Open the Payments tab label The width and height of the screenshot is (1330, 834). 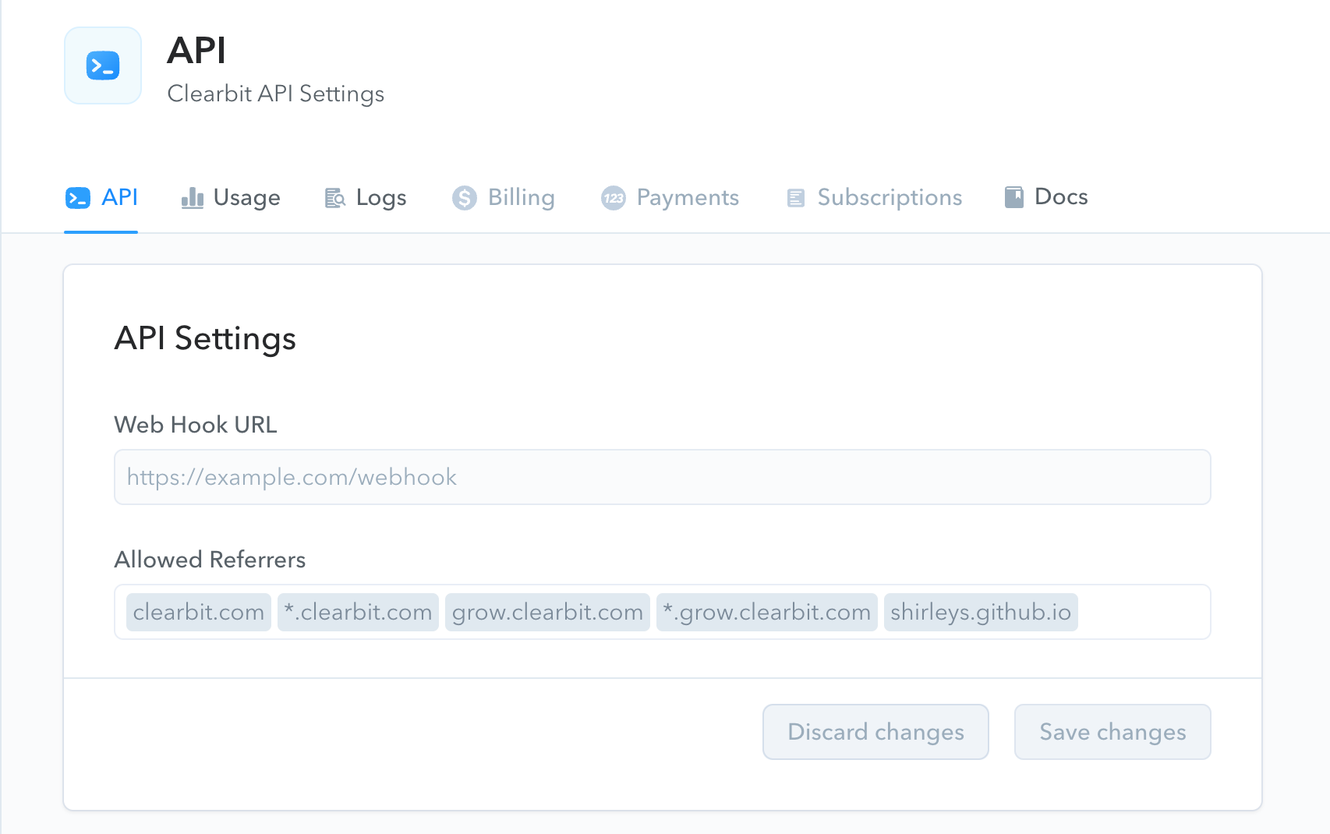coord(688,198)
